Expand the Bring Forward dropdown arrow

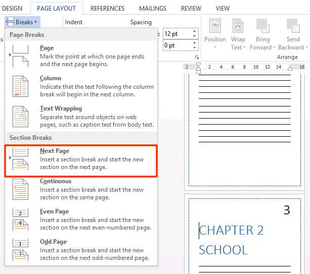274,48
